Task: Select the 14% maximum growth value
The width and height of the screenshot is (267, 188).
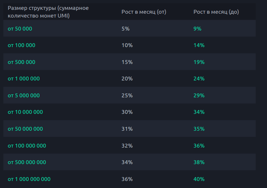Action: click(x=199, y=45)
